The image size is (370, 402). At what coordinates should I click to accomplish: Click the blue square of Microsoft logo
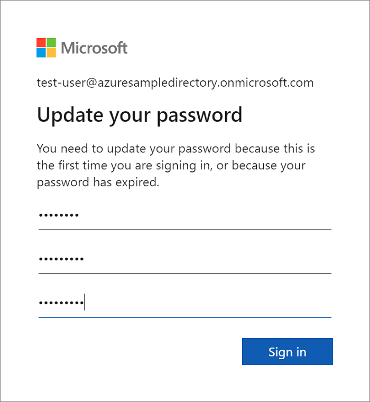(41, 52)
